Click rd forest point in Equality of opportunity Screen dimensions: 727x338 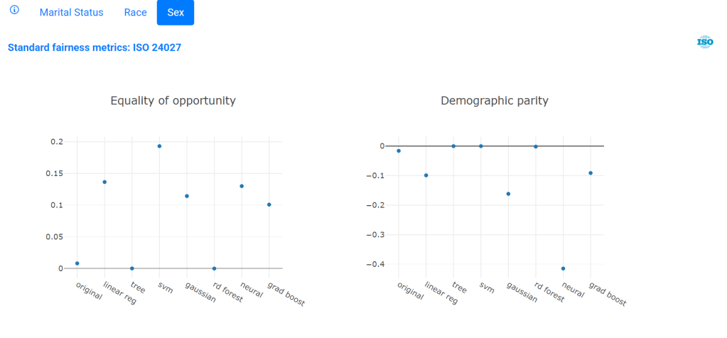point(214,268)
